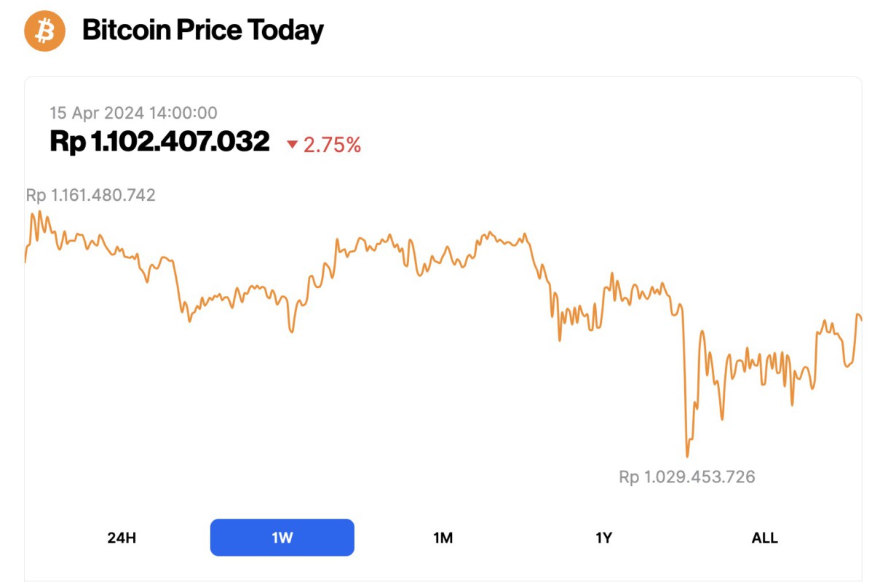Show ALL price history range
Viewport: 872px width, 582px height.
[x=764, y=538]
